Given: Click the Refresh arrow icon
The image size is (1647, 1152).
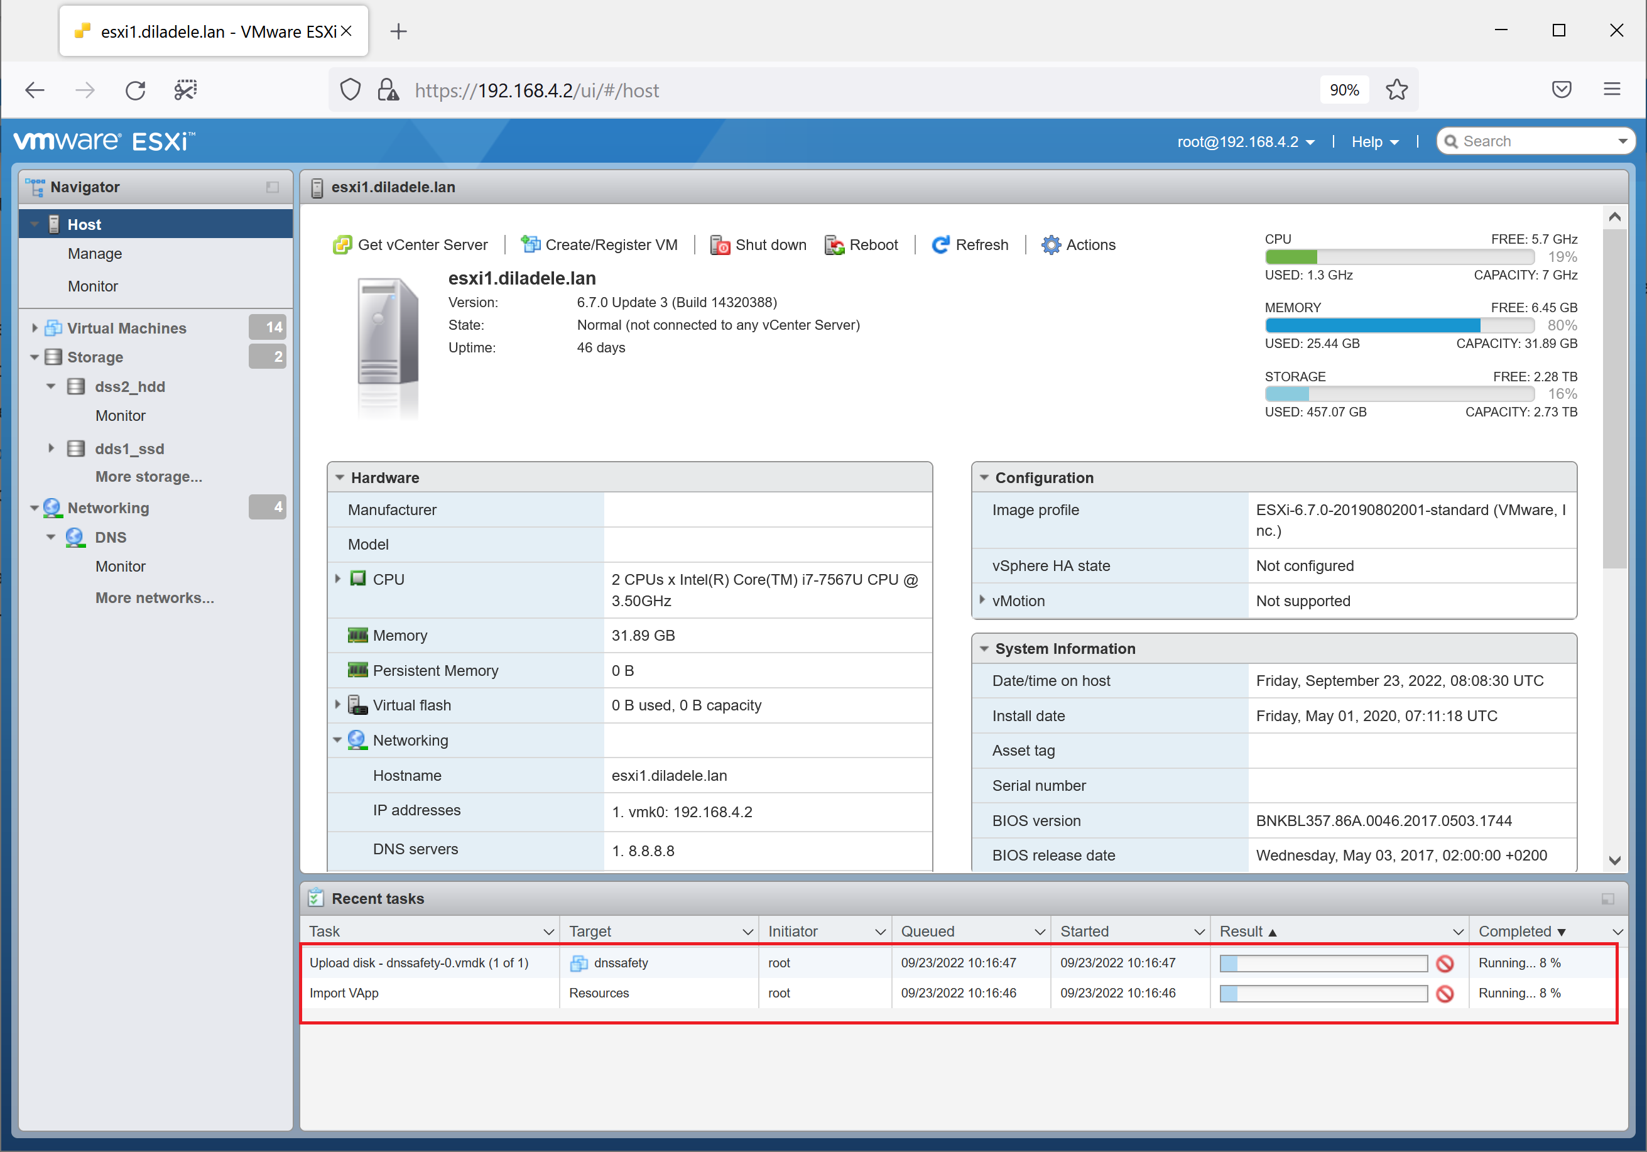Looking at the screenshot, I should pos(940,246).
